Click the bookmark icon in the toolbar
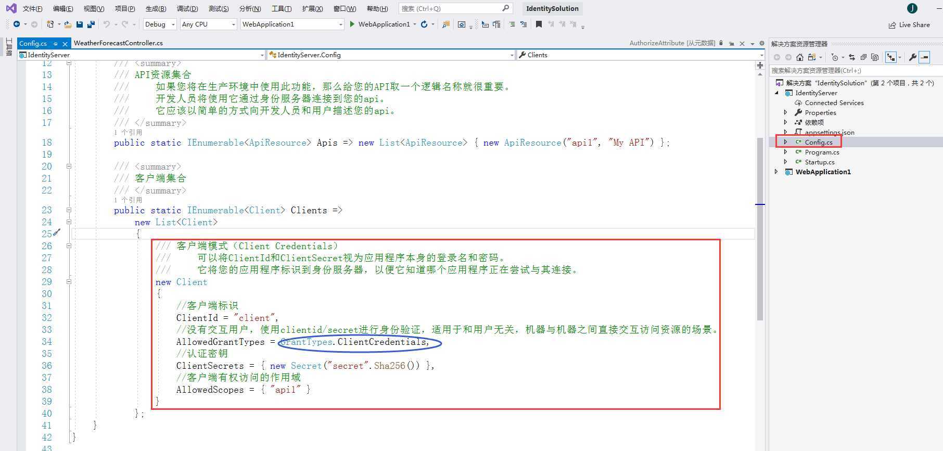Screen dimensions: 943x451 [539, 24]
